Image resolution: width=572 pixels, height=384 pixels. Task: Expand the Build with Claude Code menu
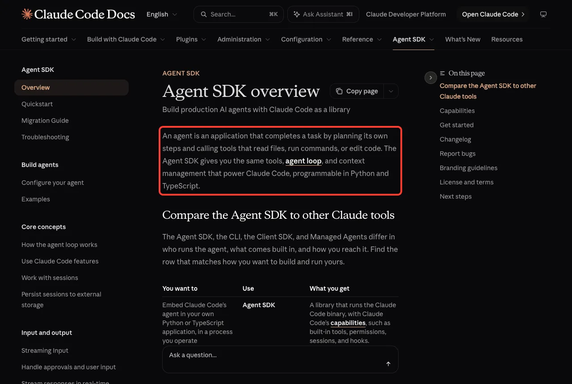point(126,39)
